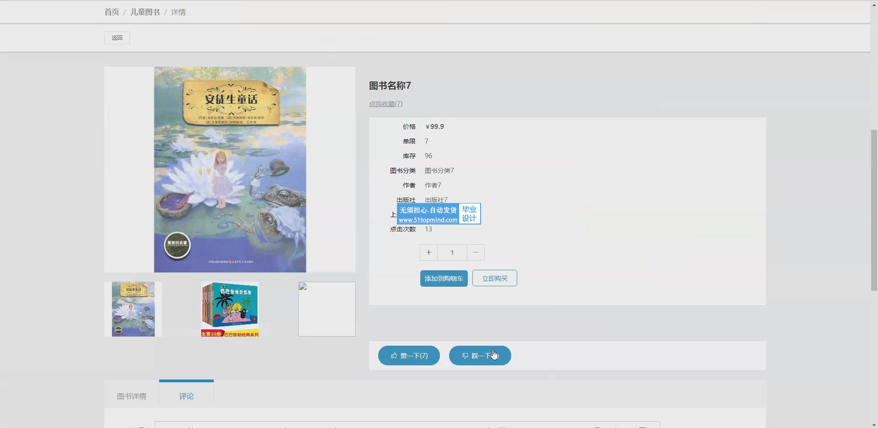
Task: Click the thumbs-down 踩一下 button
Action: [480, 356]
